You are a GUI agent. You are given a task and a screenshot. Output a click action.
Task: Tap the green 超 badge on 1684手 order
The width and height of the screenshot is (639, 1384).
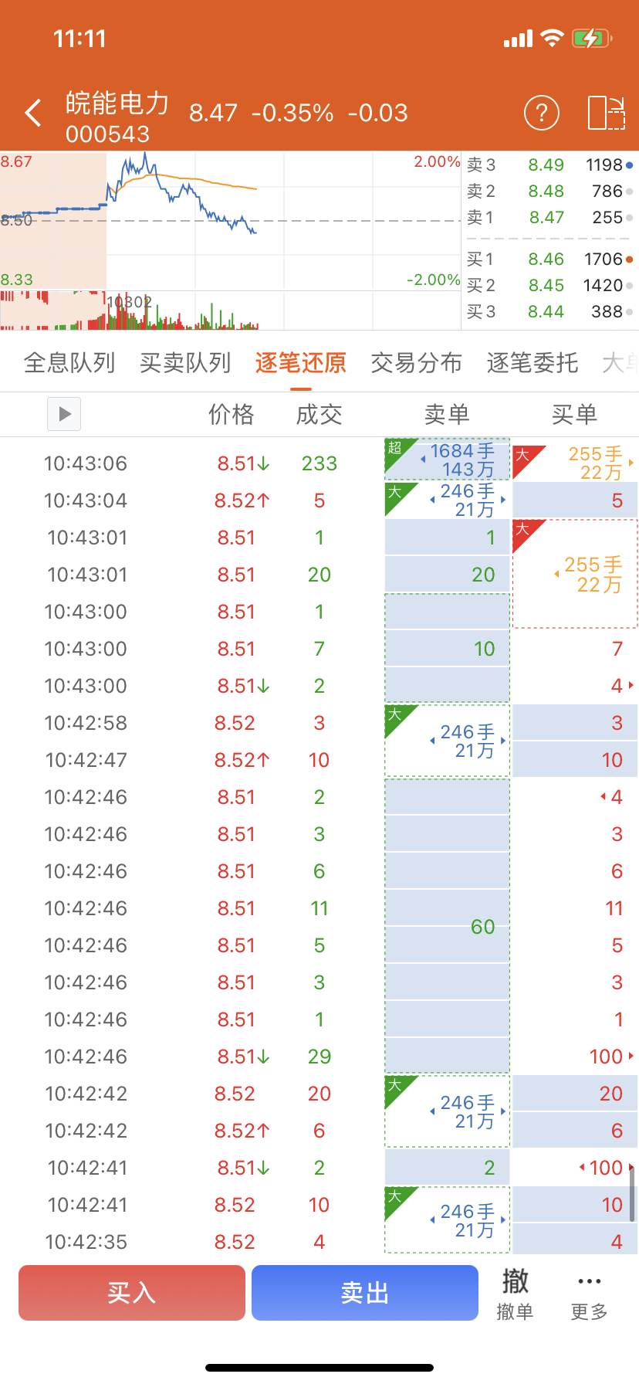coord(396,449)
